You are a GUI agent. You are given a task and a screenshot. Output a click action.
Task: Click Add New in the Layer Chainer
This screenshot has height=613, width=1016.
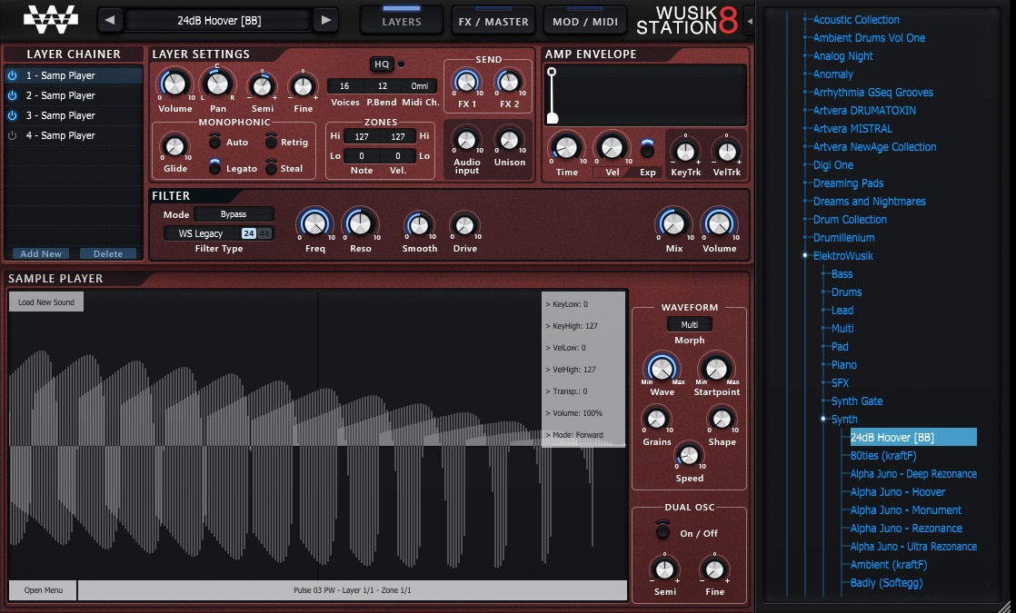41,253
